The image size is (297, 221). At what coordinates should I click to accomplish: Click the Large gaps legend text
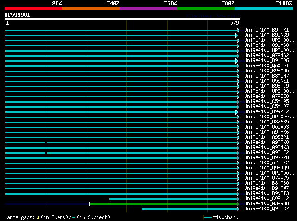(57, 217)
